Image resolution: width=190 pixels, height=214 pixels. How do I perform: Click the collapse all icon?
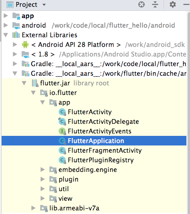(155, 4)
